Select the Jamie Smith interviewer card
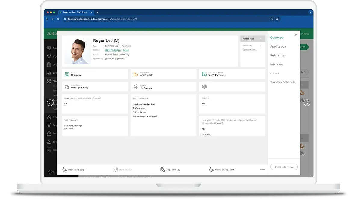This screenshot has height=207, width=357. tap(164, 74)
